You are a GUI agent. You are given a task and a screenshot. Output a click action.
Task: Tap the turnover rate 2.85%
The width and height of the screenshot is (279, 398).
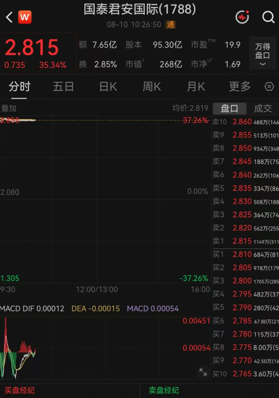click(105, 64)
